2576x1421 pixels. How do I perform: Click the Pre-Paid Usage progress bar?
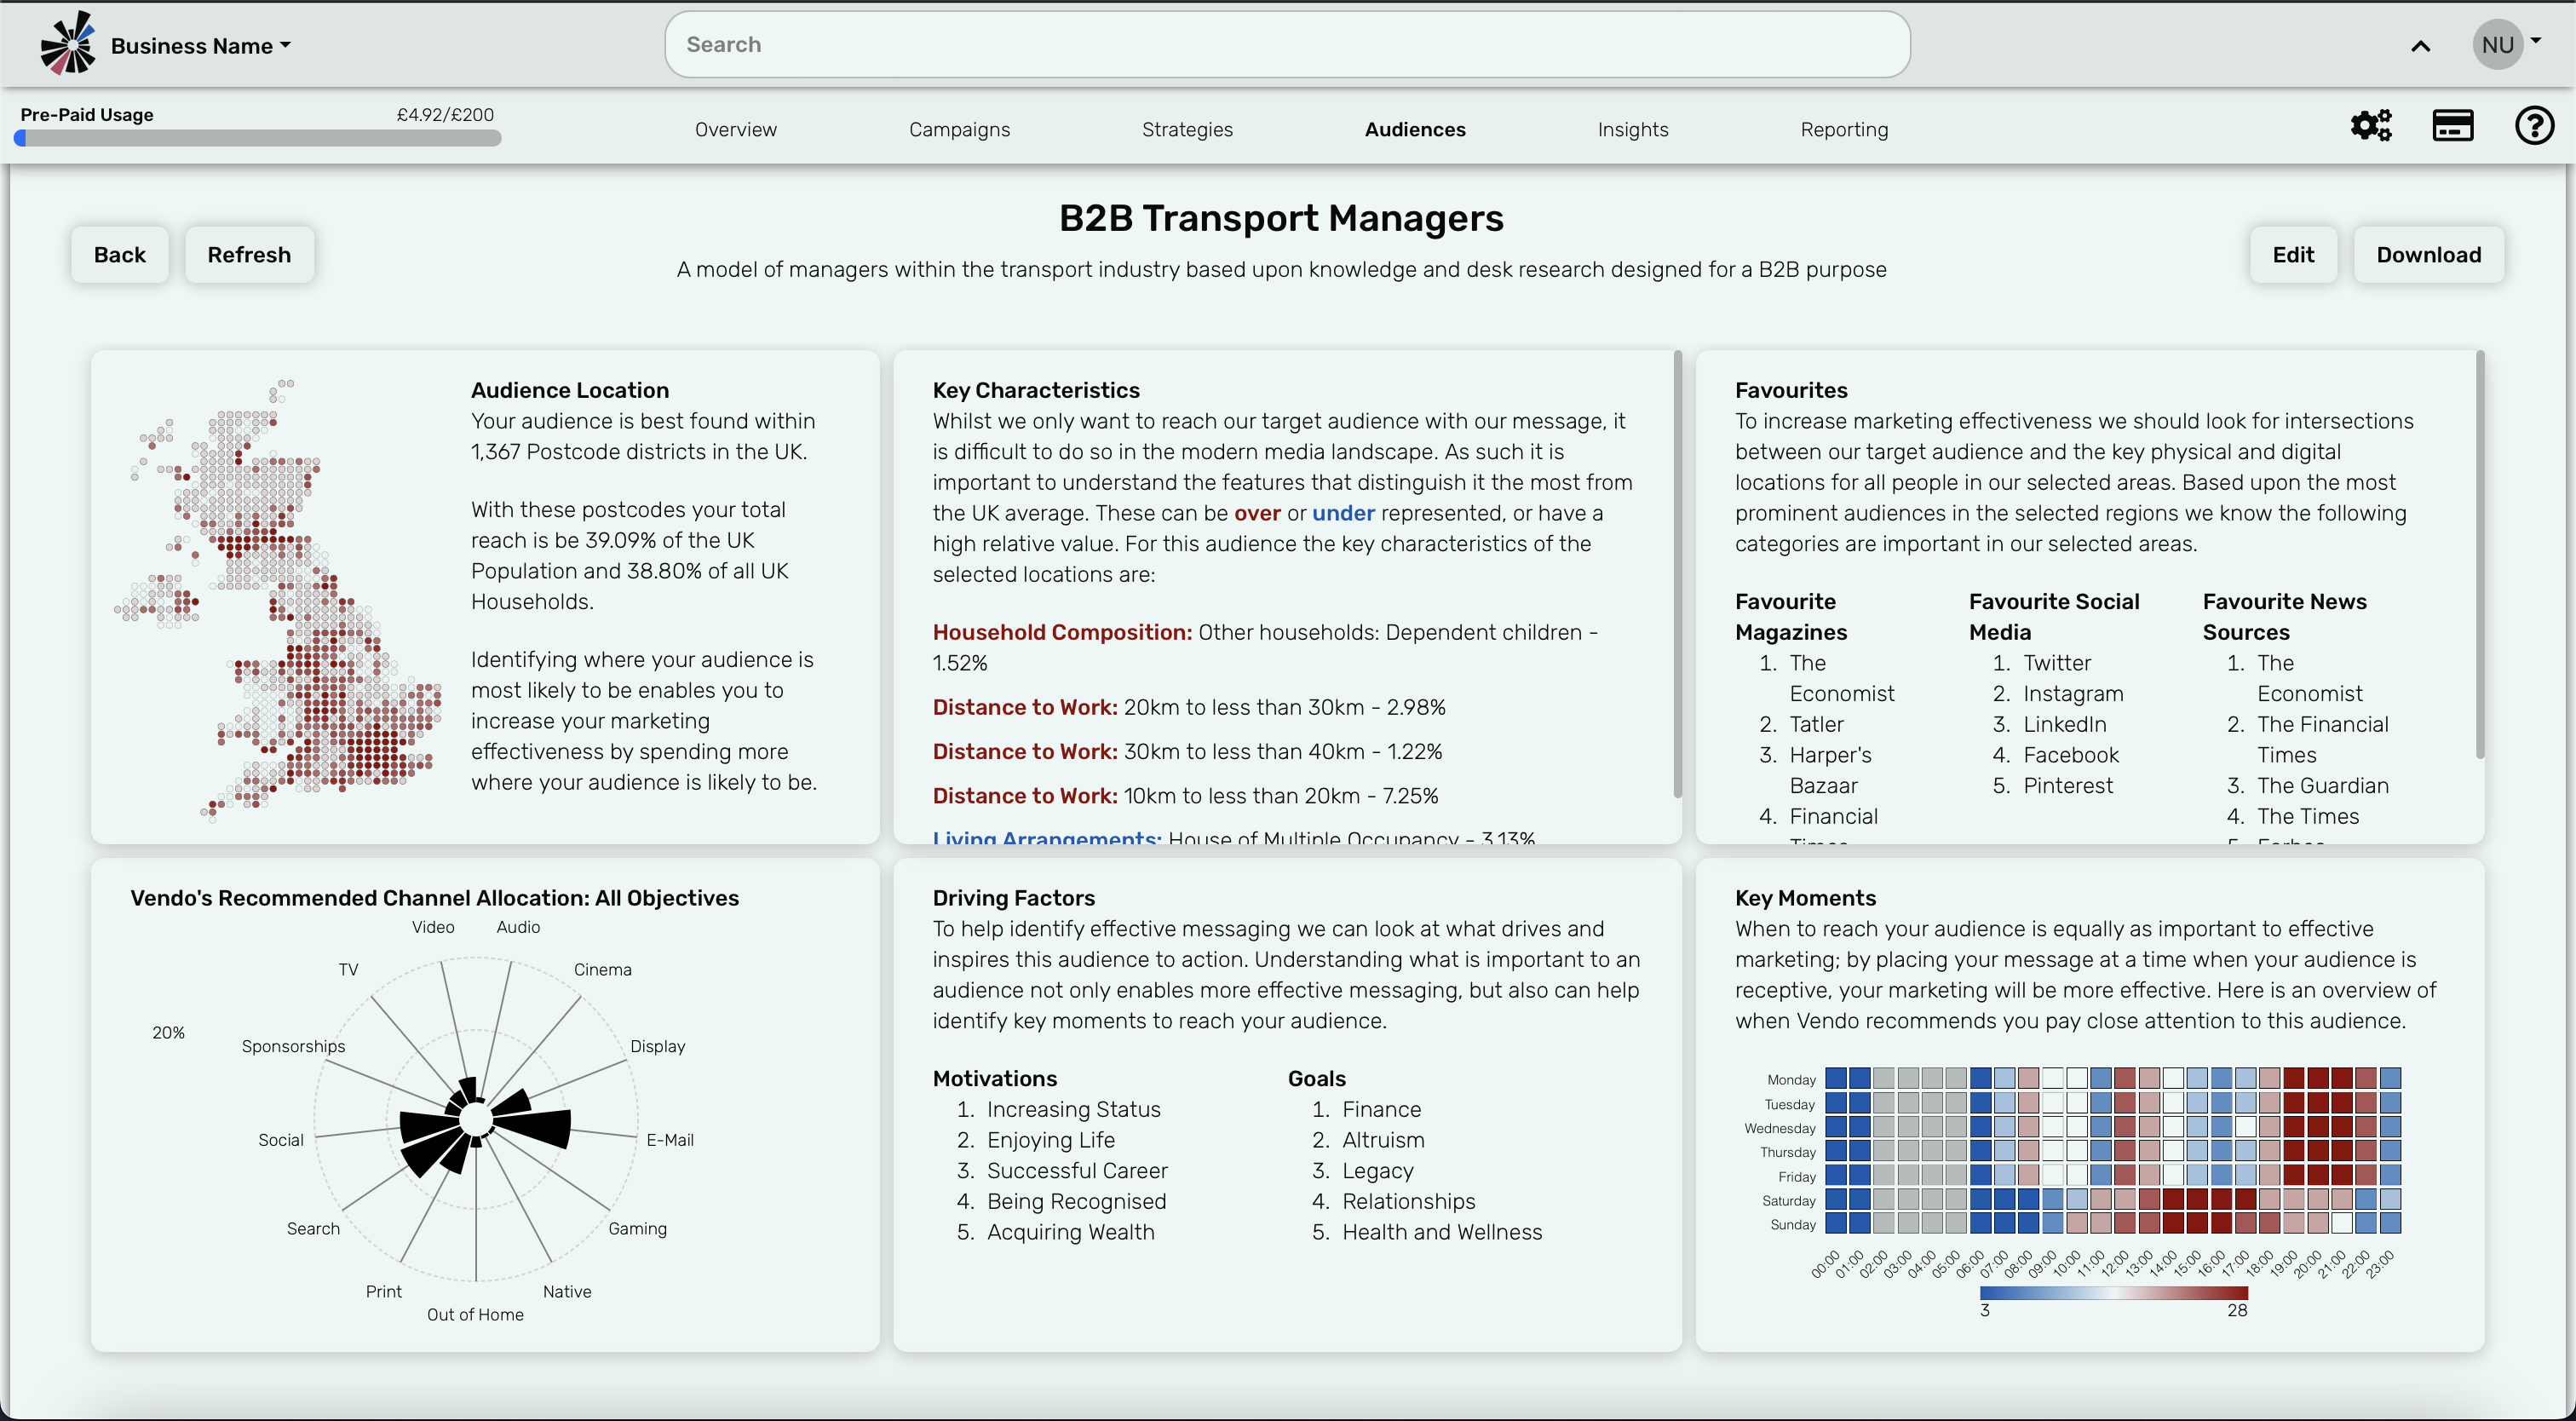258,139
